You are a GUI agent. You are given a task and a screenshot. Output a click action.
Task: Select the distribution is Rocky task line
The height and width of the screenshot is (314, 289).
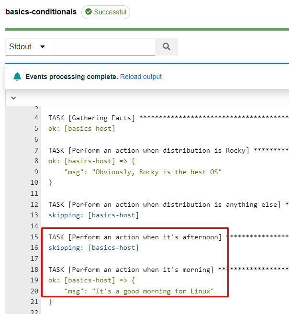[x=148, y=150]
